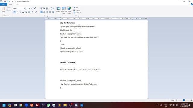
Task: Toggle Subscript formatting
Action: pos(26,12)
